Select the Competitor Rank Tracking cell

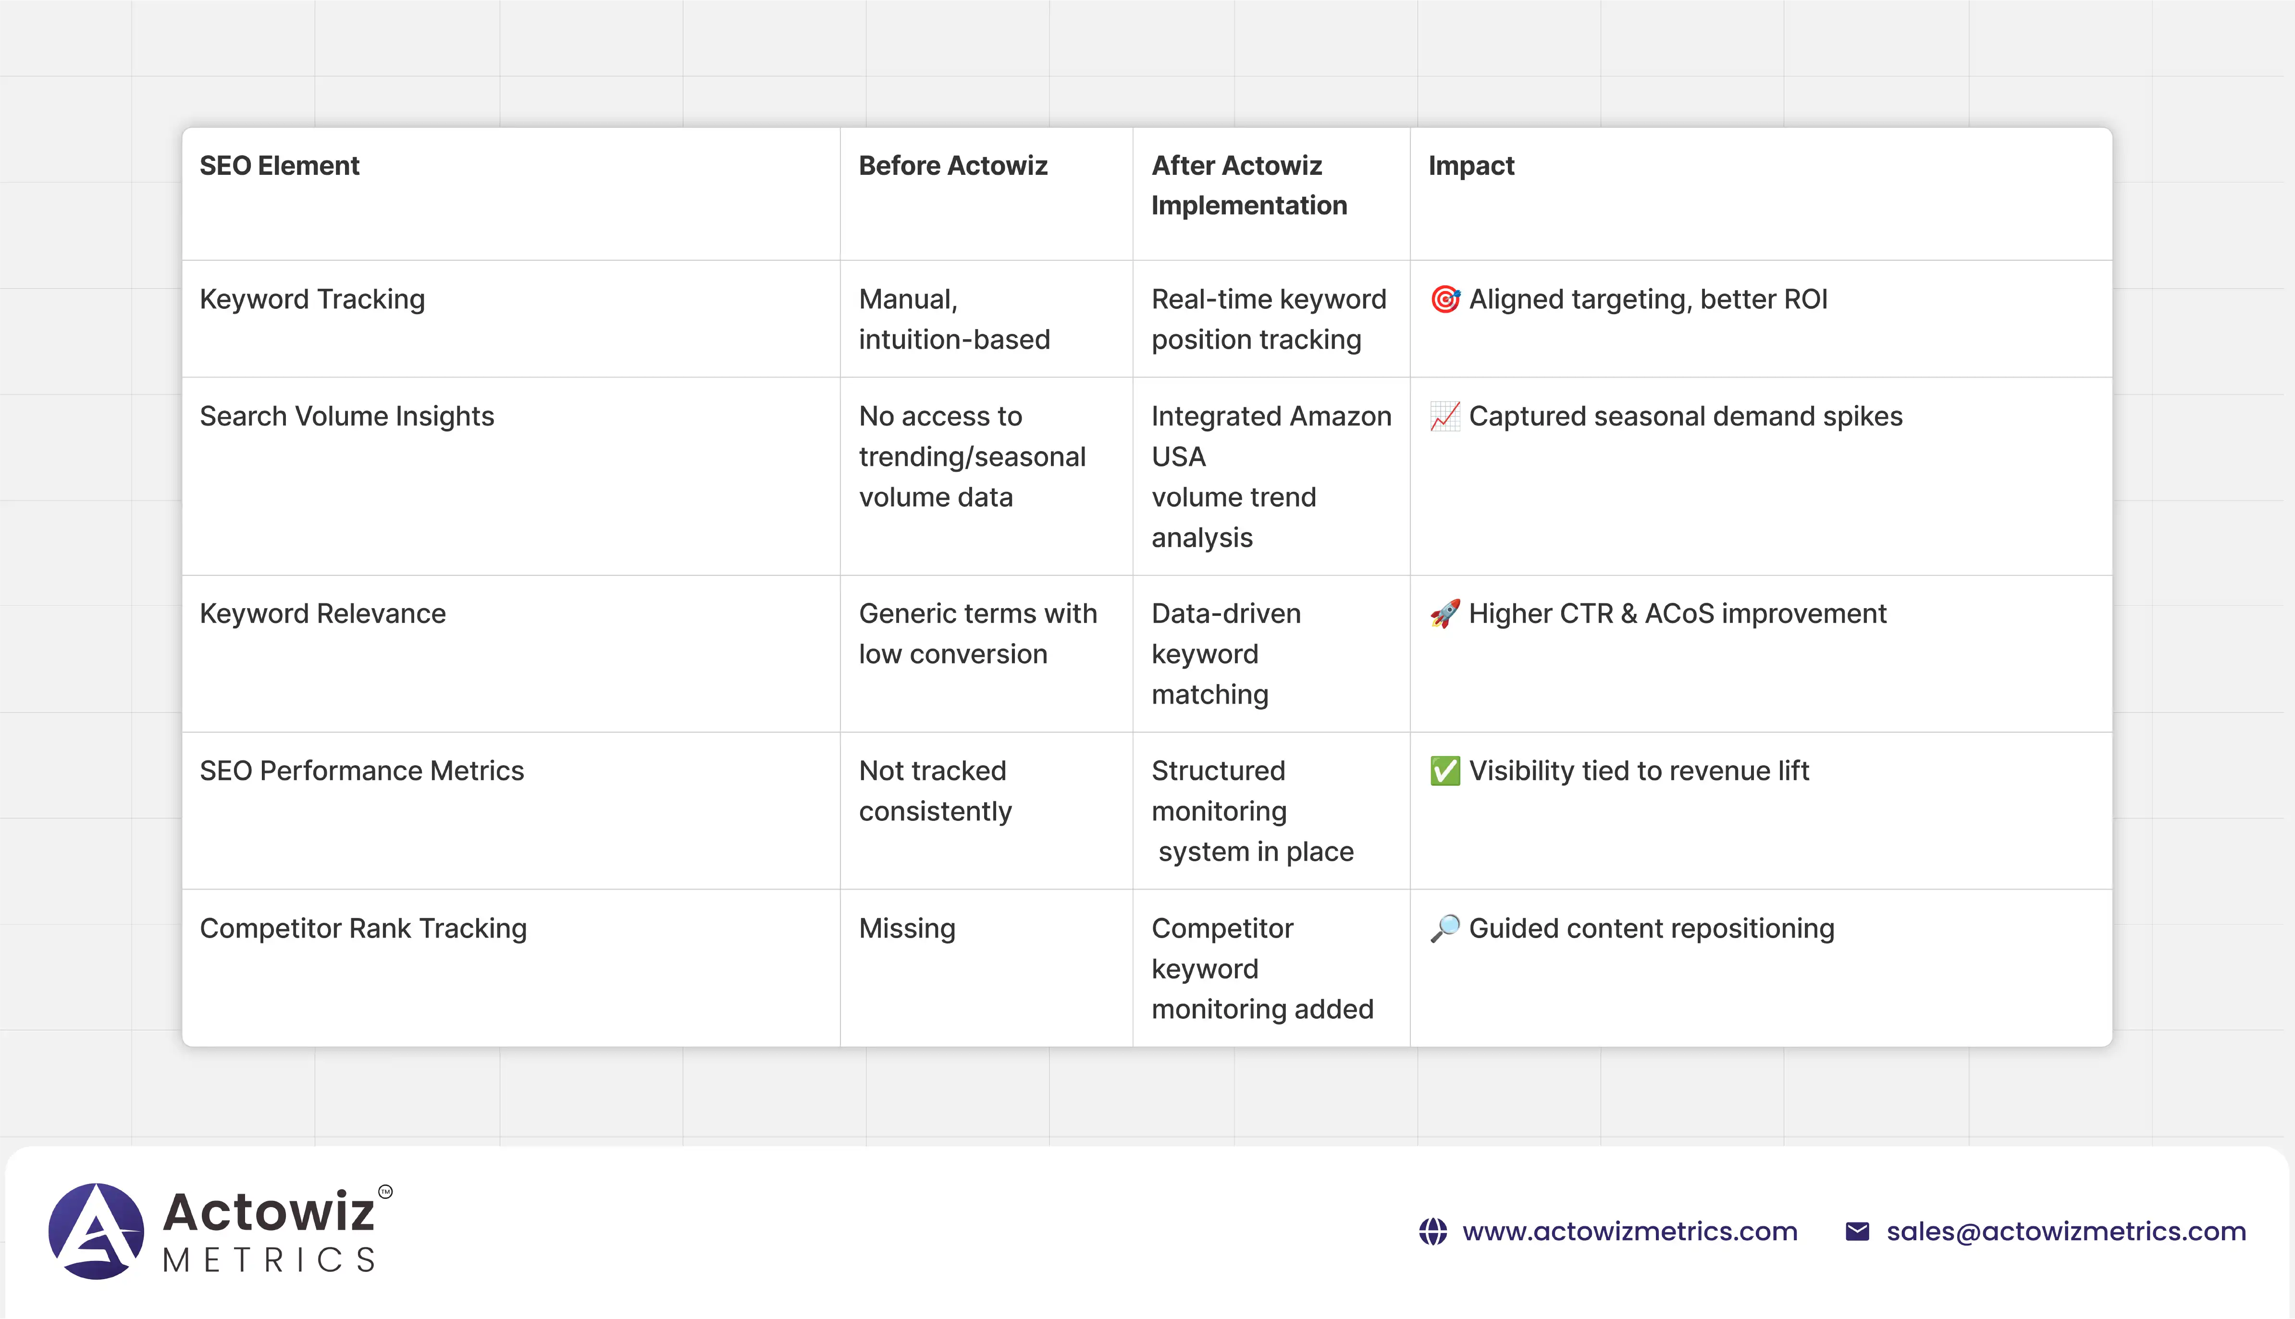coord(362,928)
